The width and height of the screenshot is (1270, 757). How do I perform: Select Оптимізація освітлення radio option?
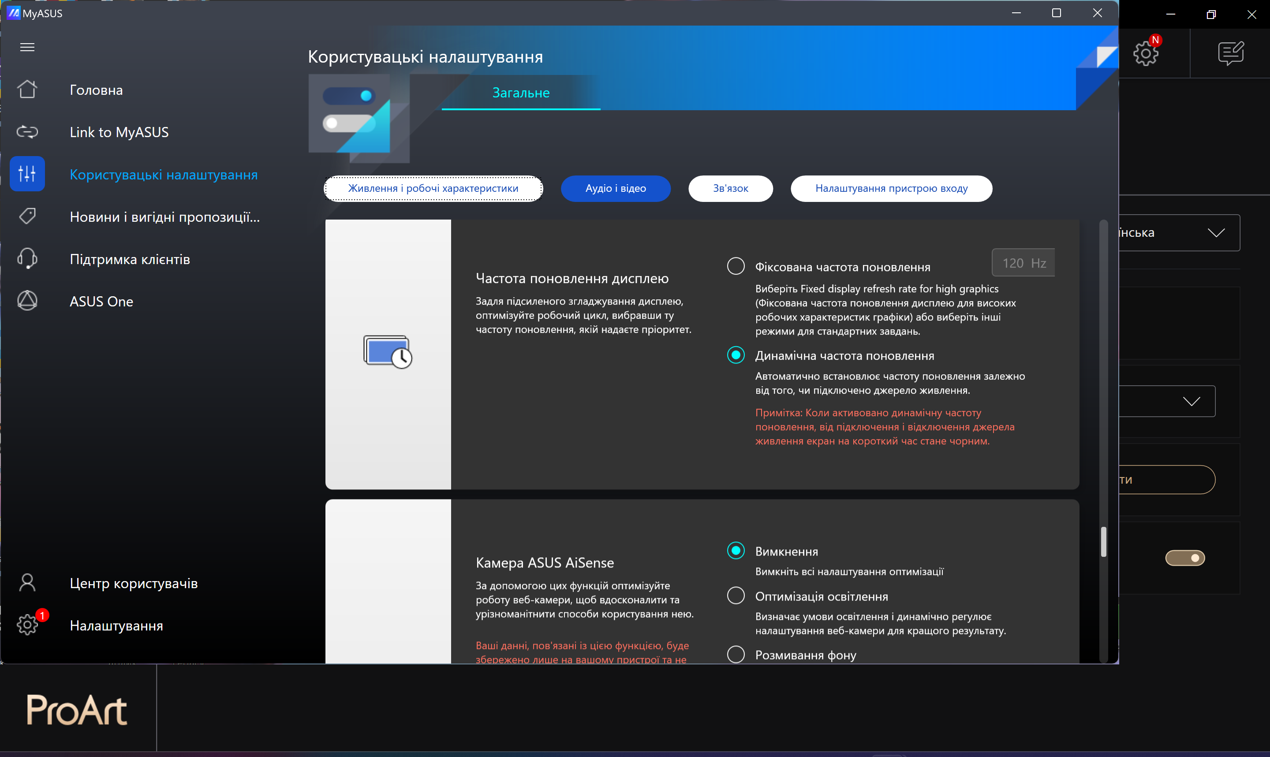(x=736, y=596)
